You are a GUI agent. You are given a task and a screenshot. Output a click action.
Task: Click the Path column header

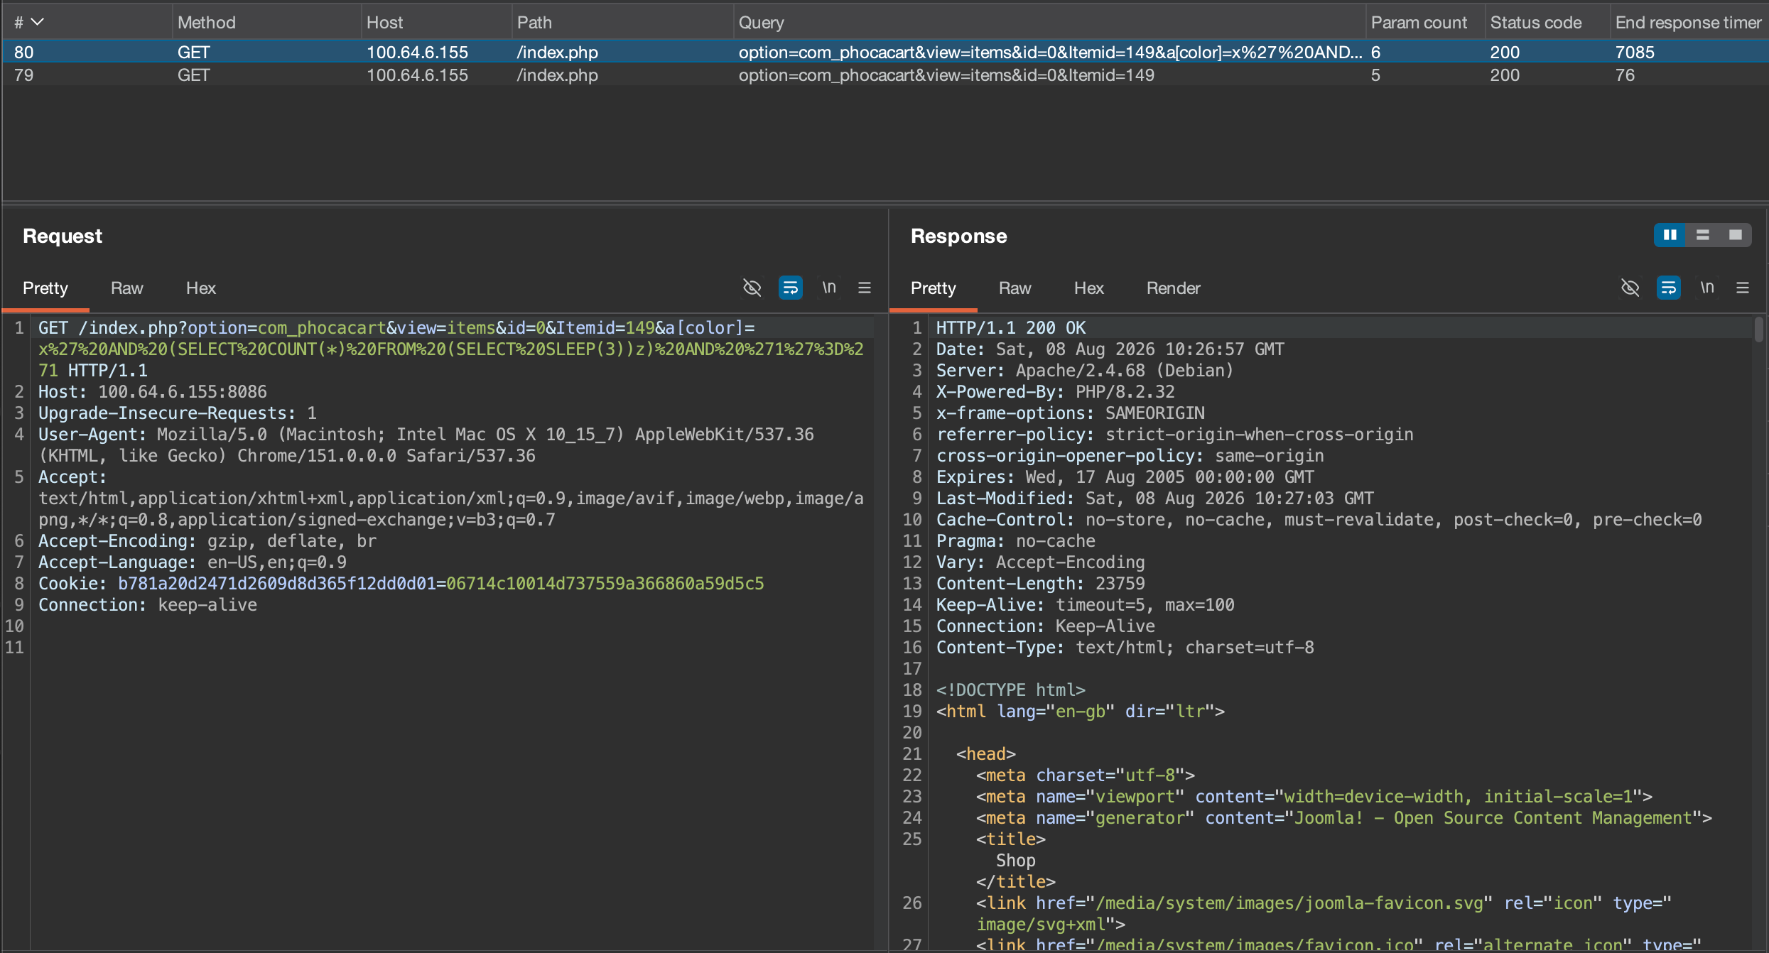tap(534, 22)
